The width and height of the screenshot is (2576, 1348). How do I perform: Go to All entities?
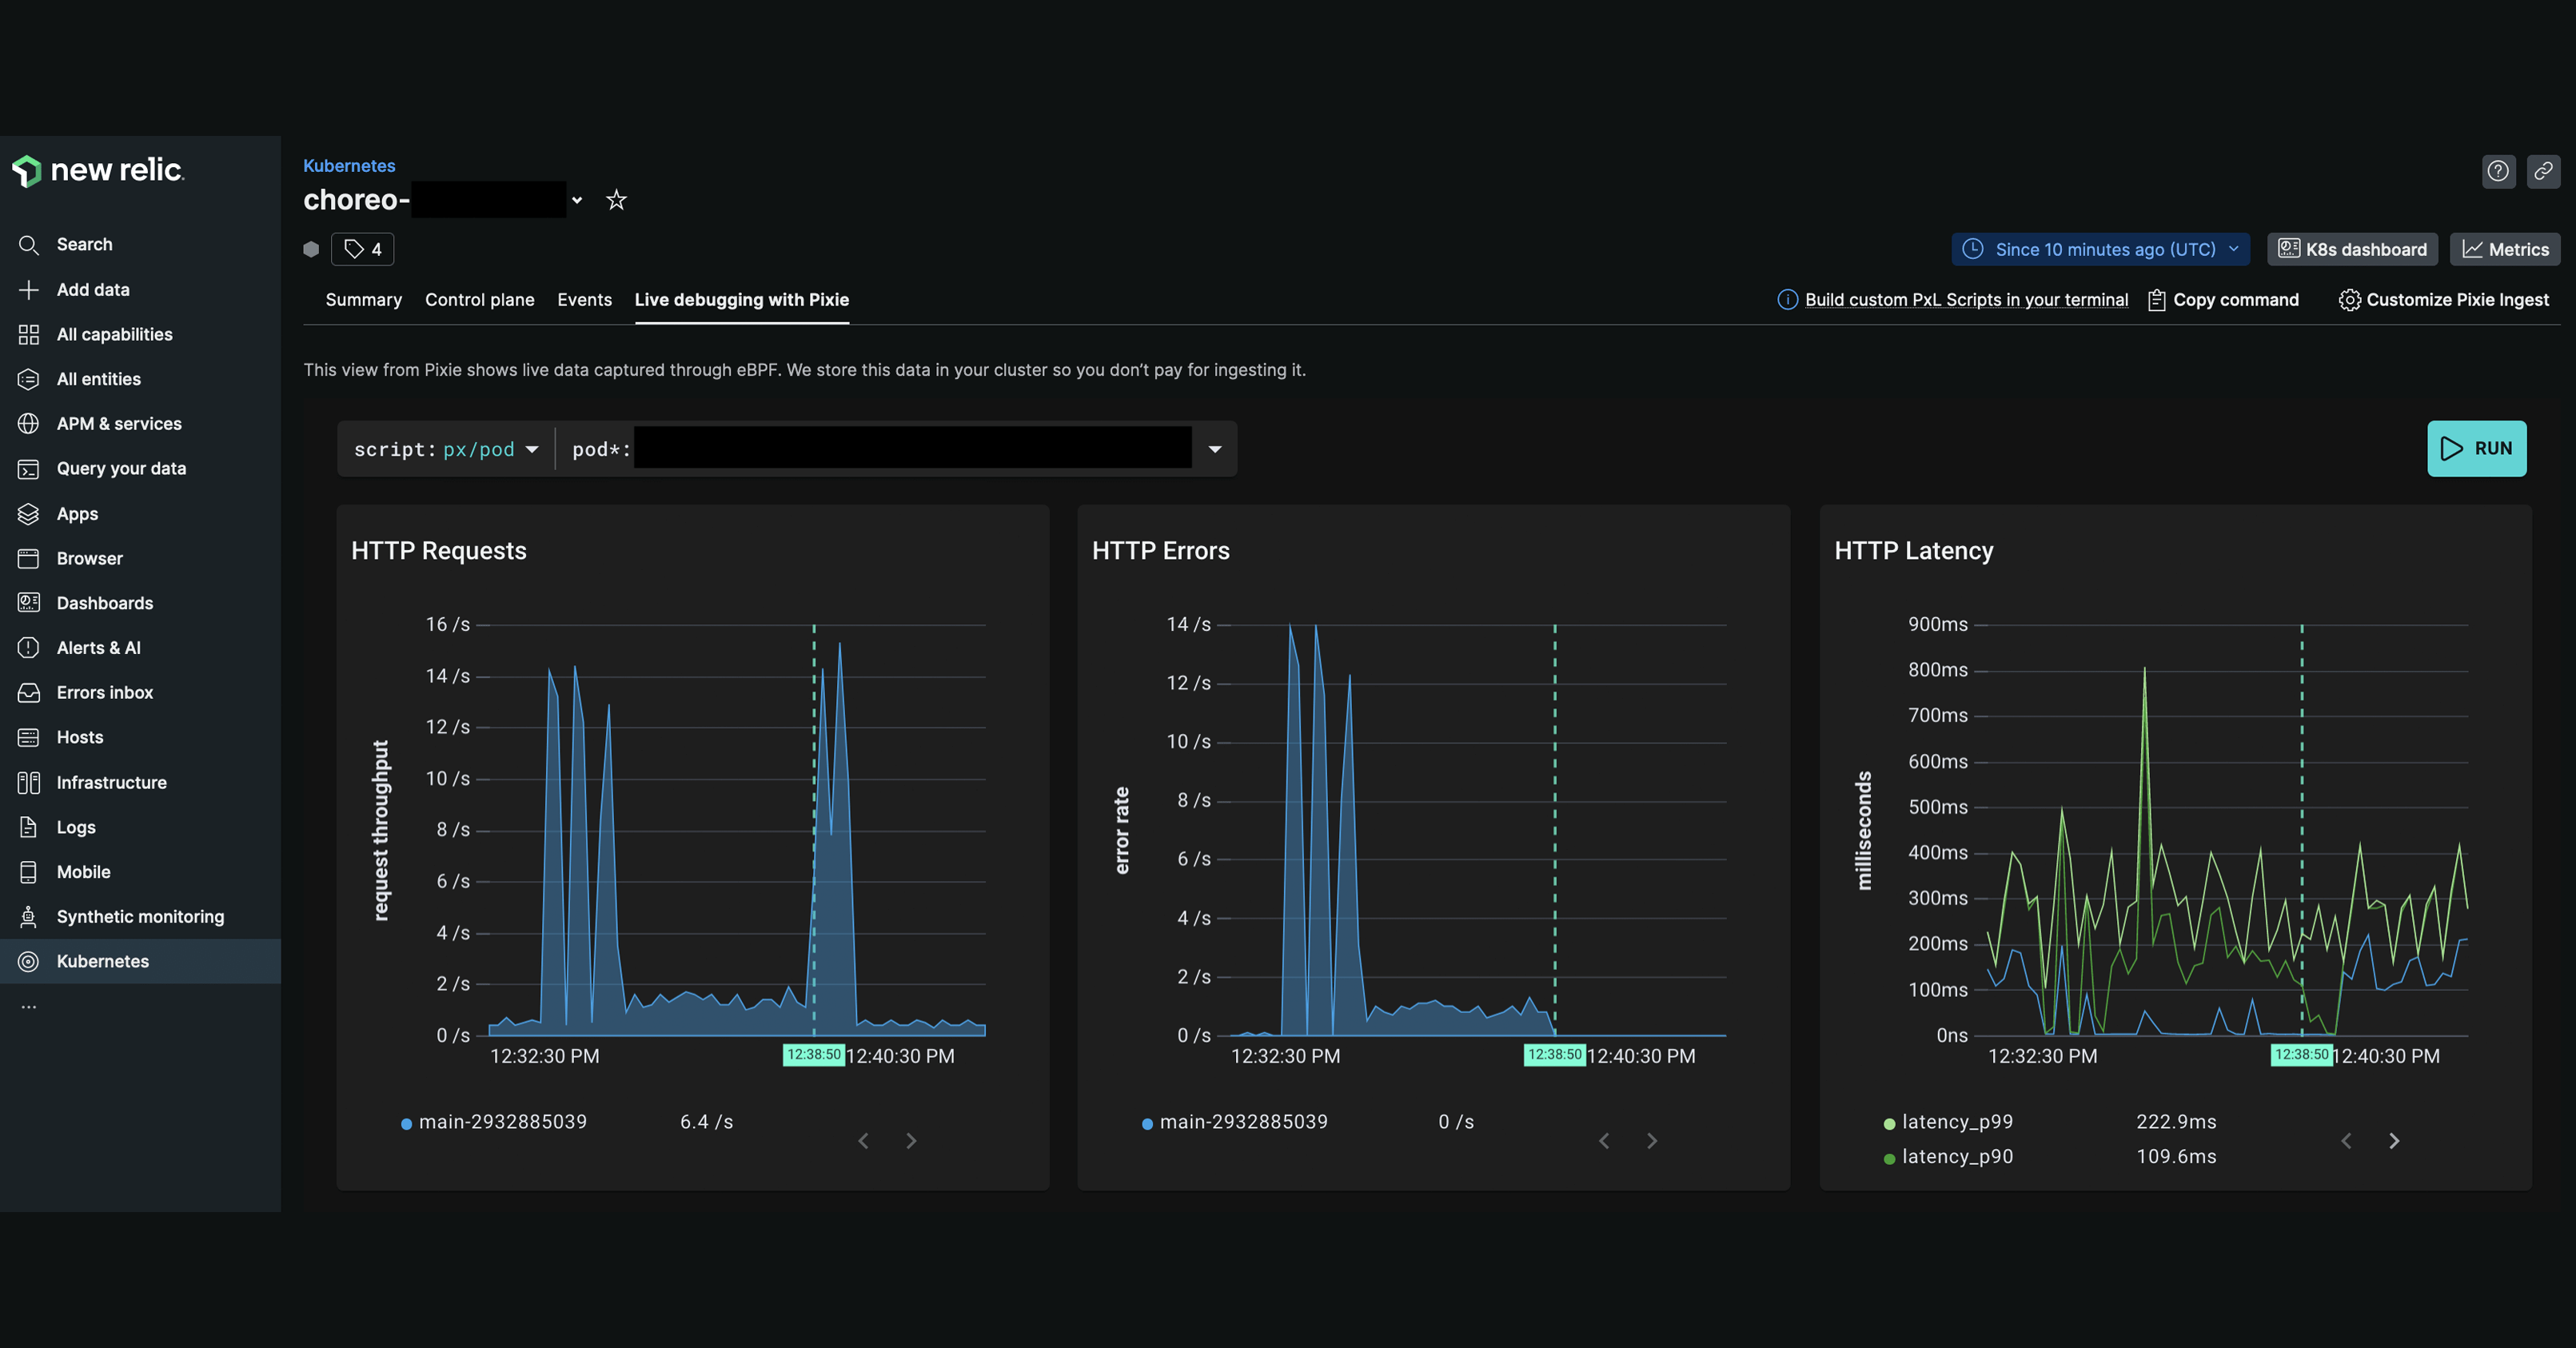(98, 379)
